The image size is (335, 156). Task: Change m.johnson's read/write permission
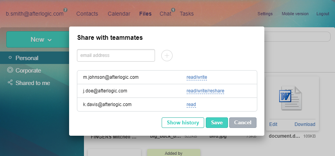(197, 77)
